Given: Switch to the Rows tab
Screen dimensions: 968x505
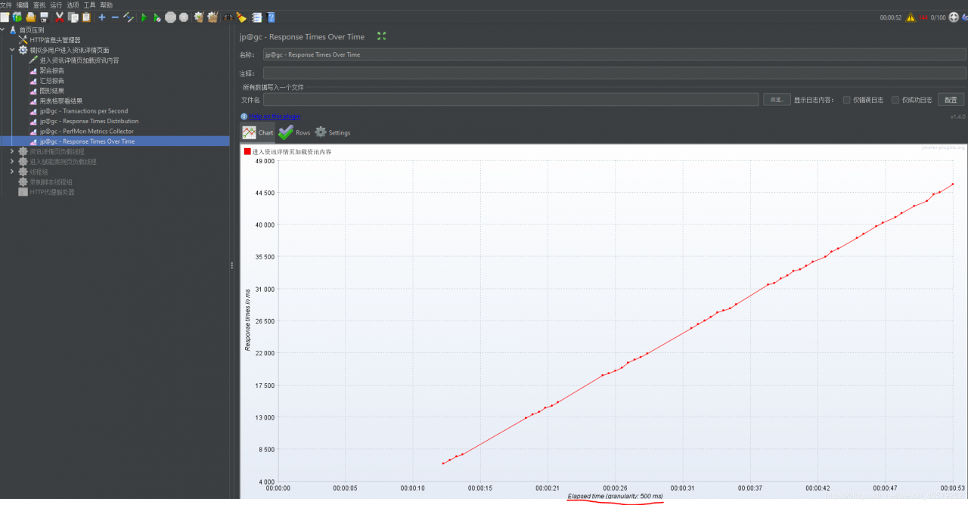Looking at the screenshot, I should click(x=295, y=132).
